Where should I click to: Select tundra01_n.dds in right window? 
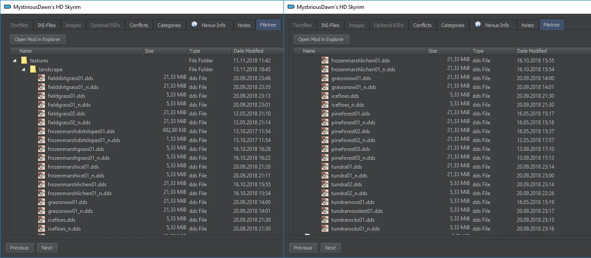point(349,176)
